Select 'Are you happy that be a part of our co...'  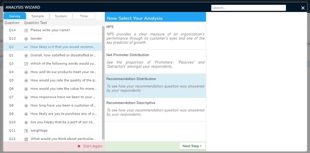[63, 122]
